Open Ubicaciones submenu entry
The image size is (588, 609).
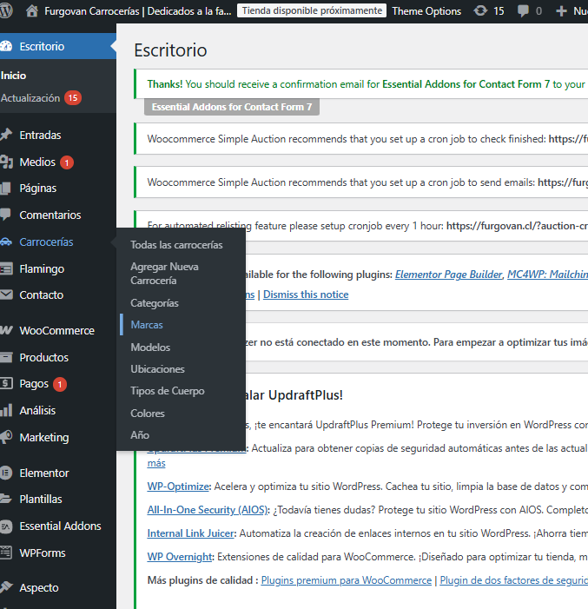157,369
